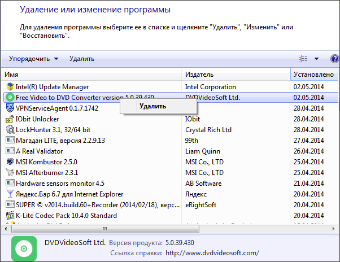Expand the view options dropdown arrow
Screen dimensions: 340x262
[x=316, y=59]
